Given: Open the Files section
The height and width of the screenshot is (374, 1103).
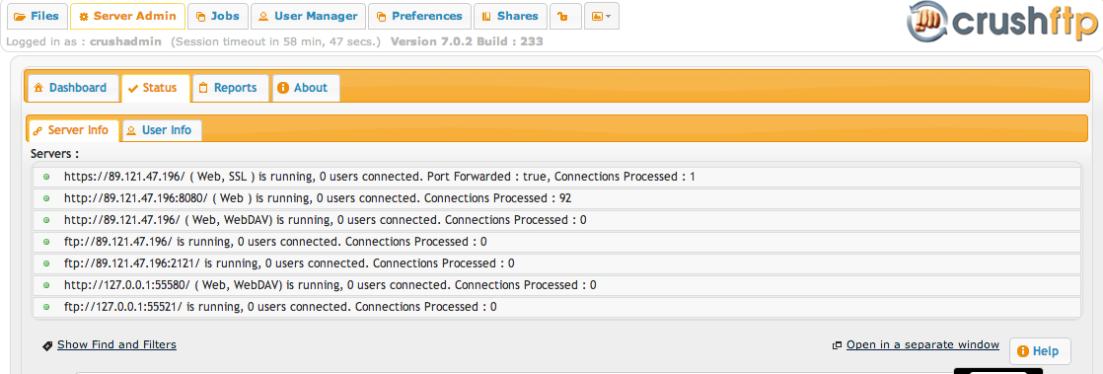Looking at the screenshot, I should click(x=37, y=16).
